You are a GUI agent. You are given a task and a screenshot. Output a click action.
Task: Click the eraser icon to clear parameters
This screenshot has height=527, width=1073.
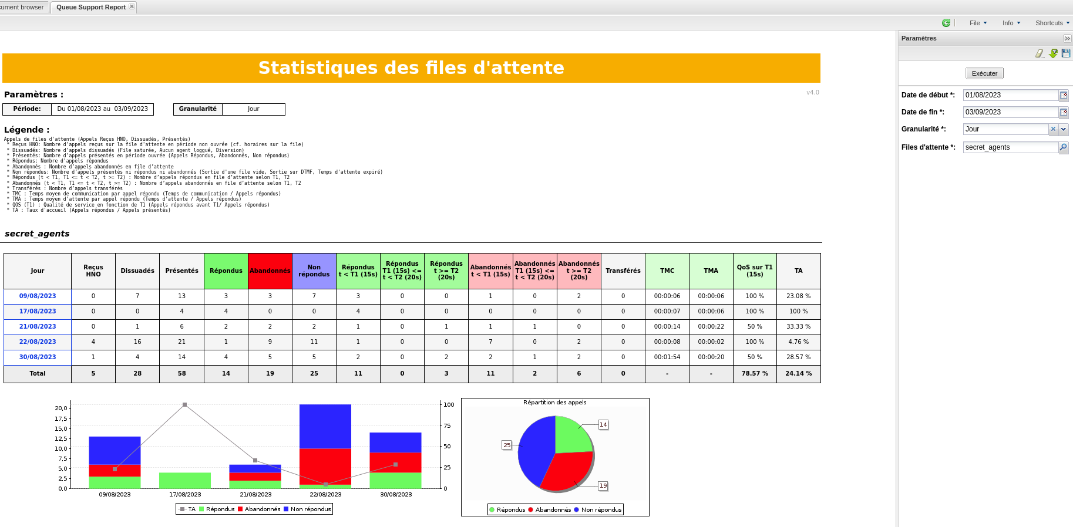click(x=1040, y=53)
